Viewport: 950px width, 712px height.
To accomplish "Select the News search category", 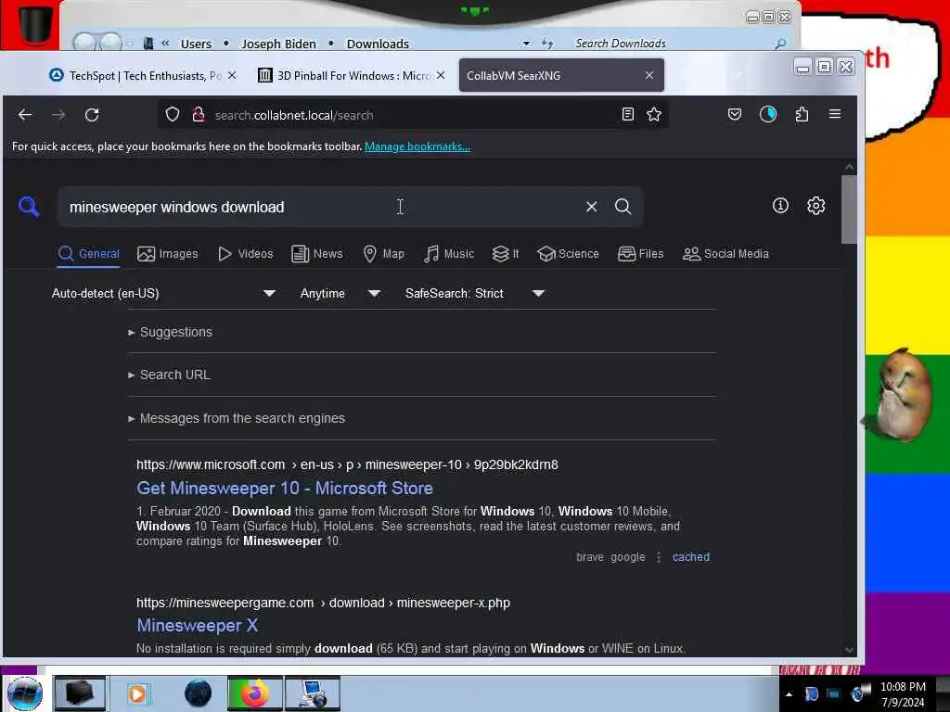I will [x=317, y=254].
